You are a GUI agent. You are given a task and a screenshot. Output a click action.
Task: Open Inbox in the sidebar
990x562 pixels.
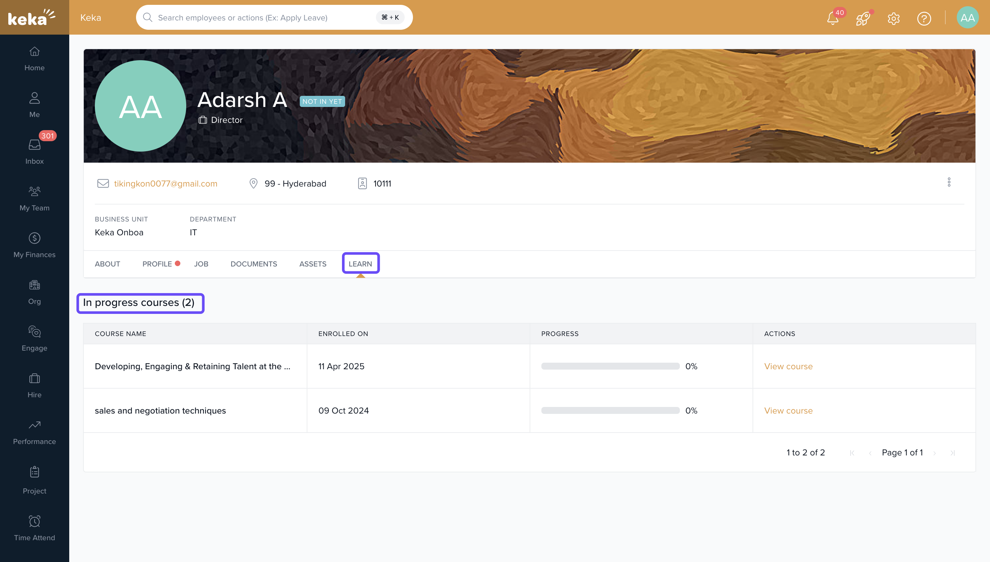34,151
